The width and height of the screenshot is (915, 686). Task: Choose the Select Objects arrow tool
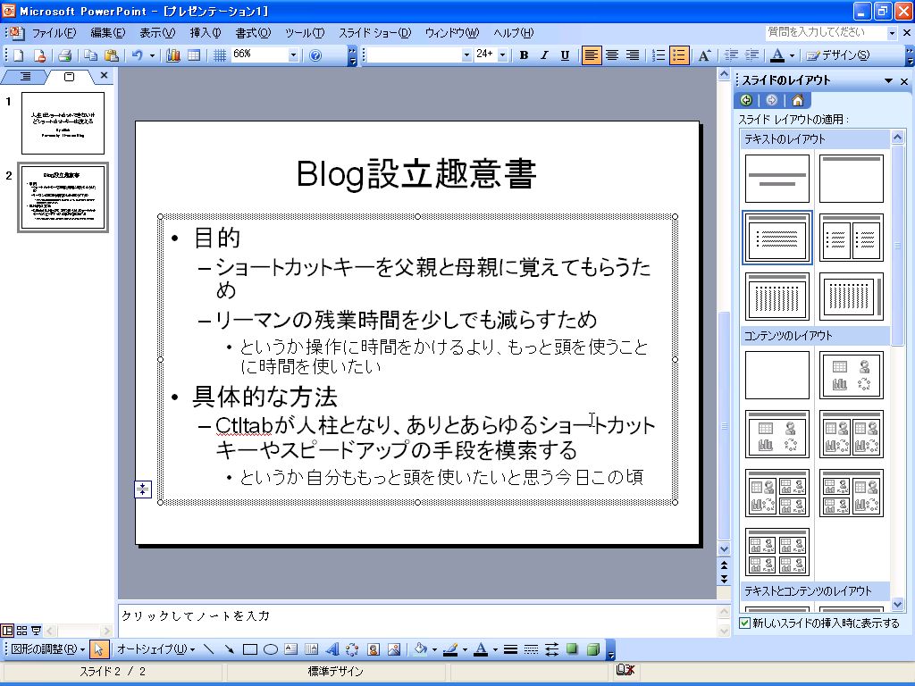point(98,649)
